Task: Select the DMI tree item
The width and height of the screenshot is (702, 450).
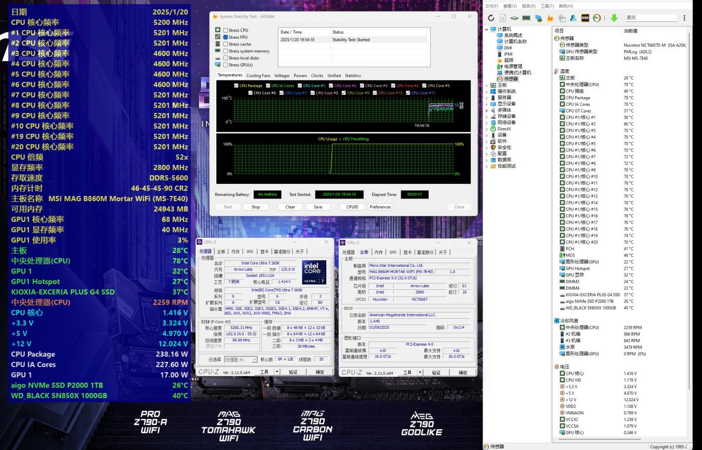Action: (504, 48)
